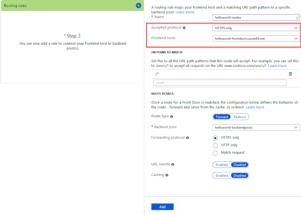Set route type to Forward
This screenshot has width=301, height=214.
tap(222, 117)
